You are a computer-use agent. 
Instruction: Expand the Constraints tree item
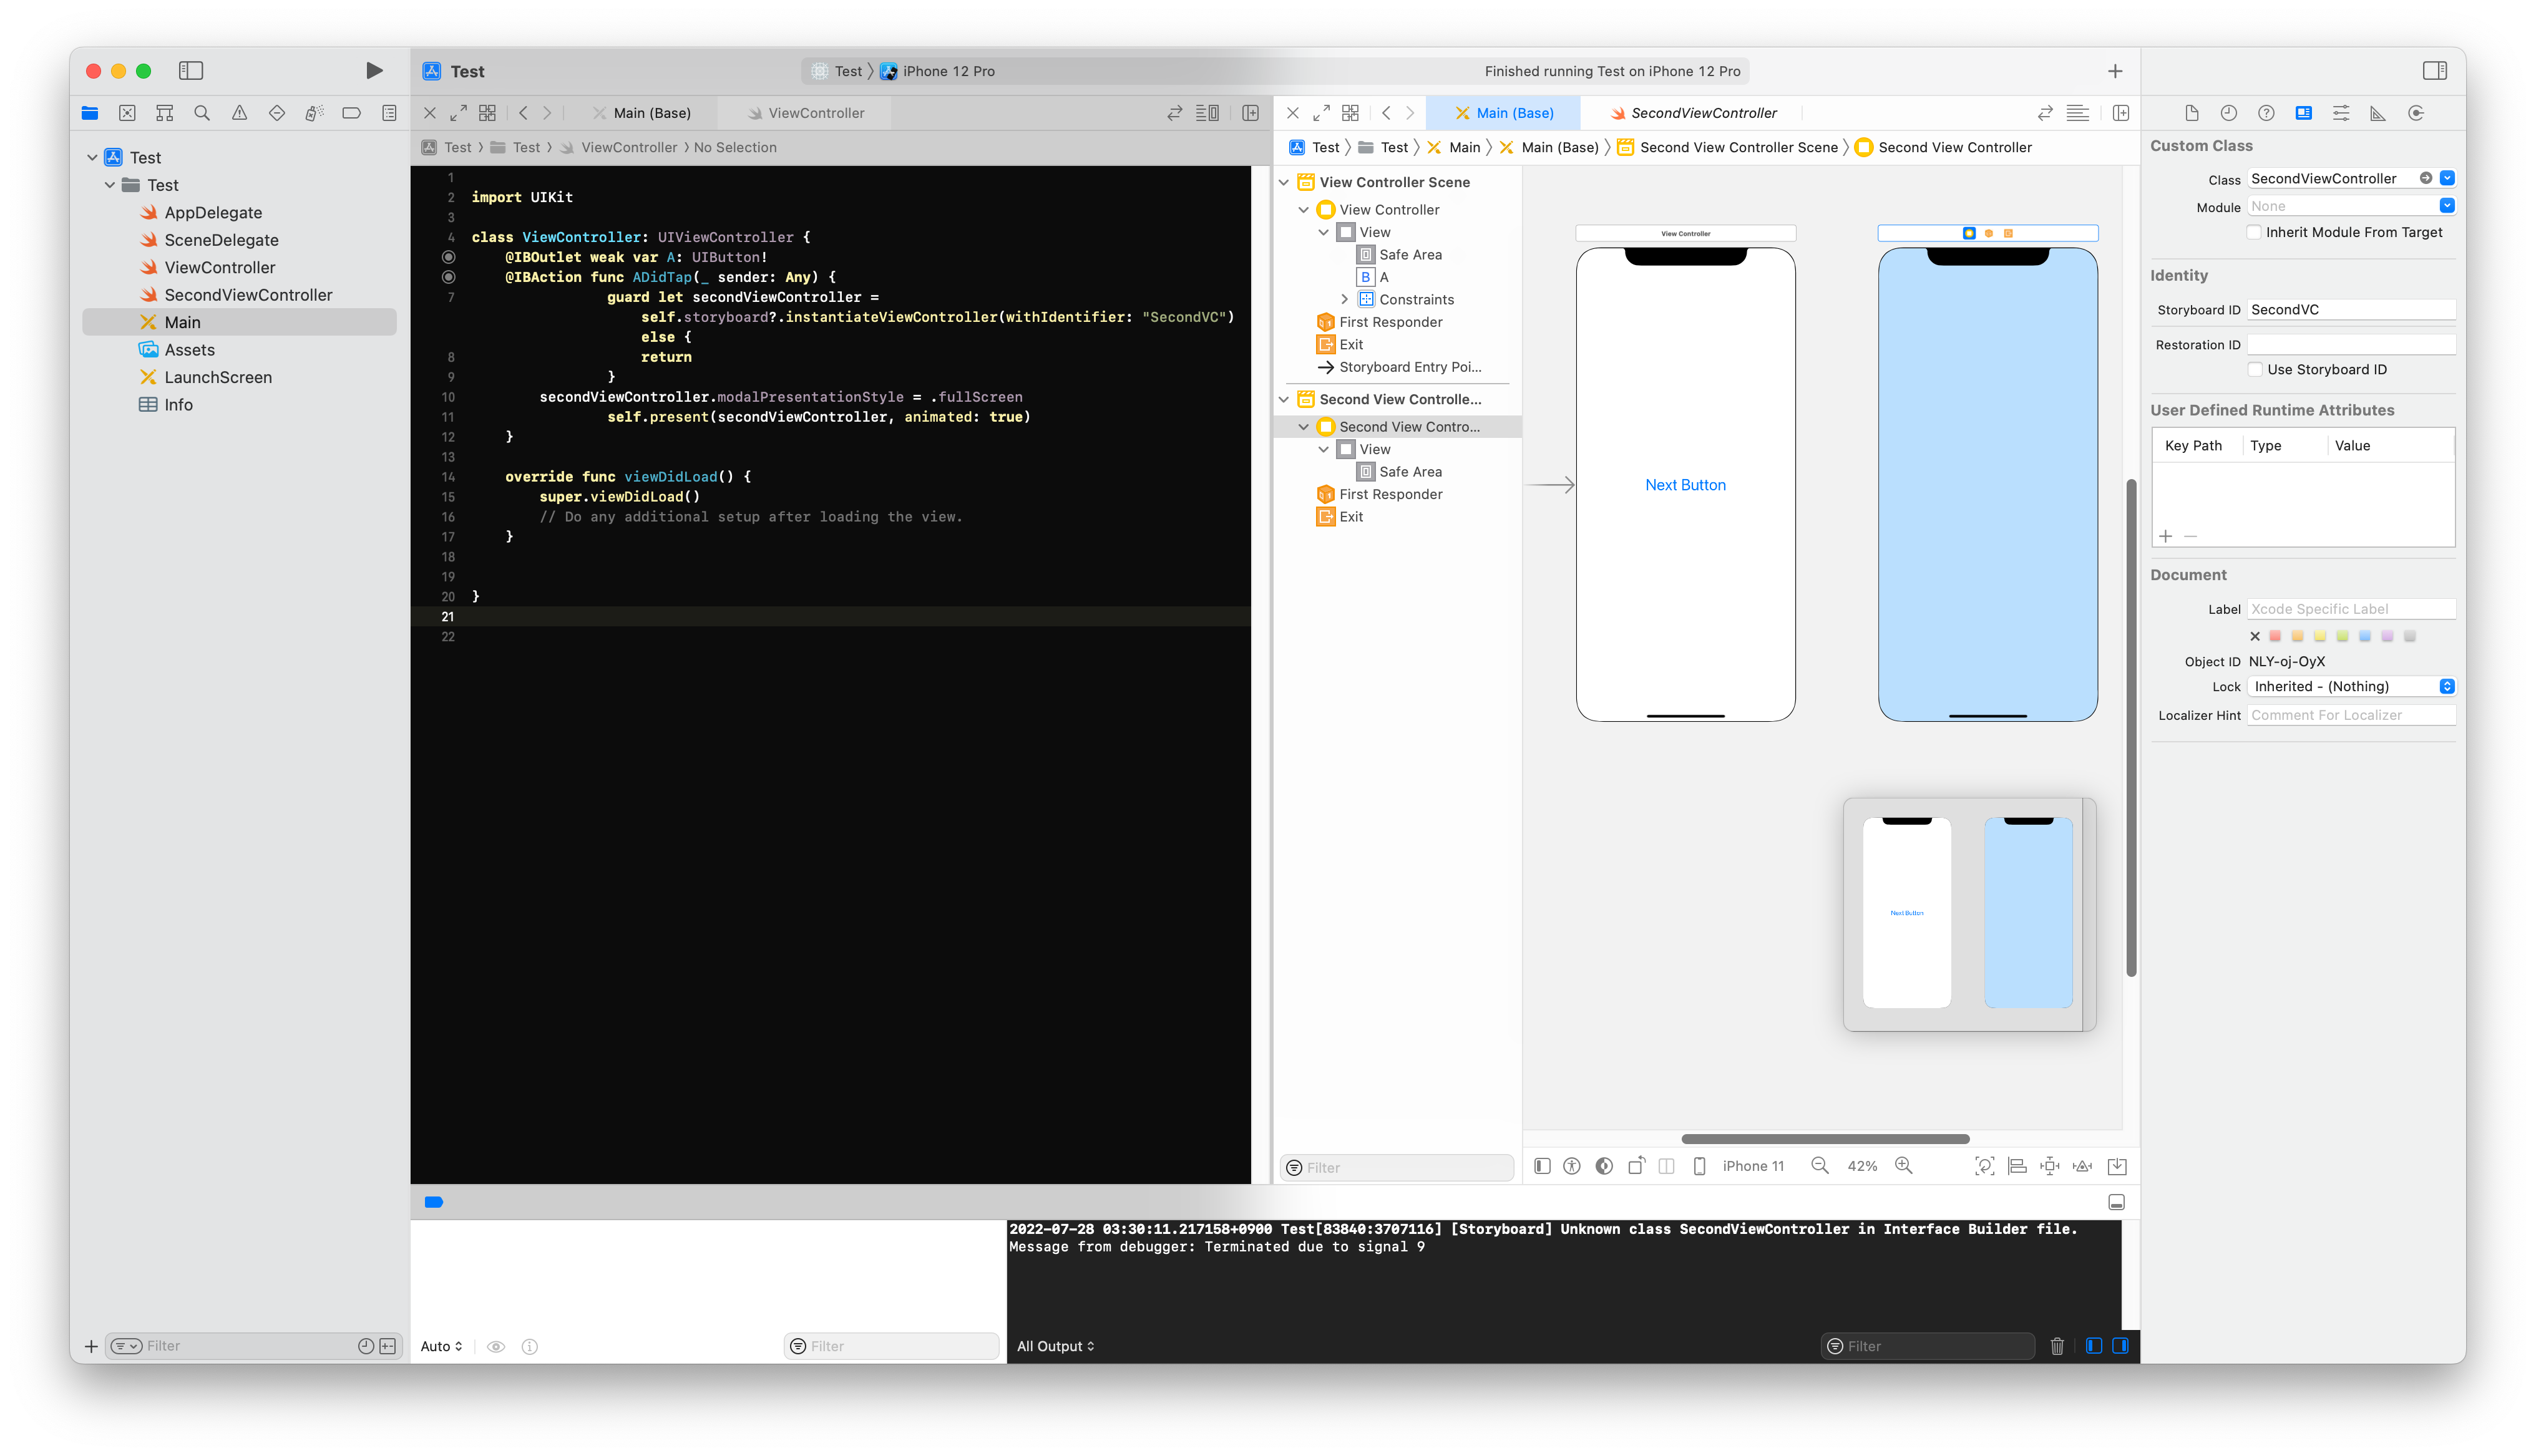[x=1345, y=299]
